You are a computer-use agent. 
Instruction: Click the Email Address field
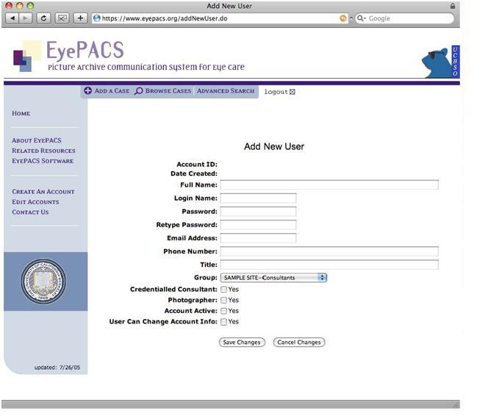coord(258,238)
